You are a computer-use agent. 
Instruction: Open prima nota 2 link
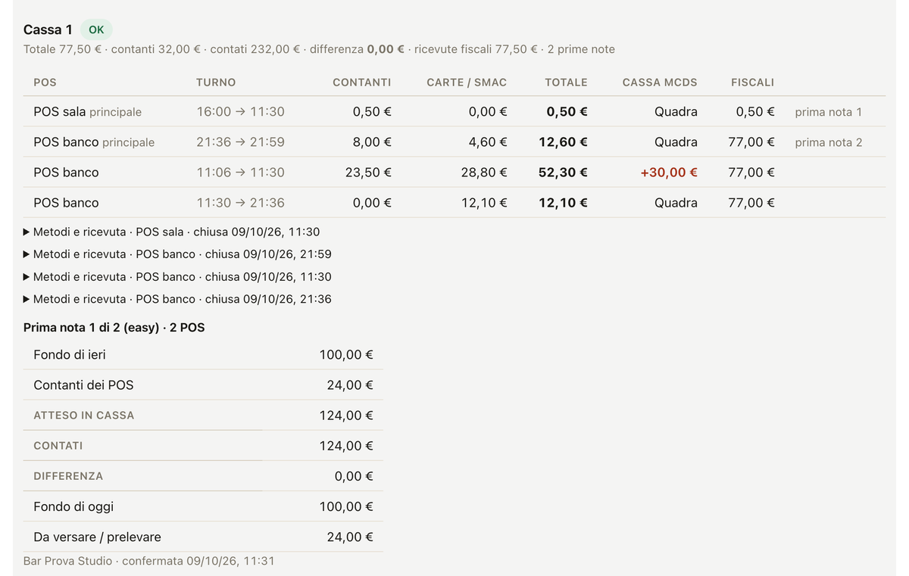pos(829,142)
